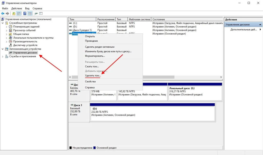Open the Файл menu
This screenshot has width=263, height=155.
click(5, 8)
